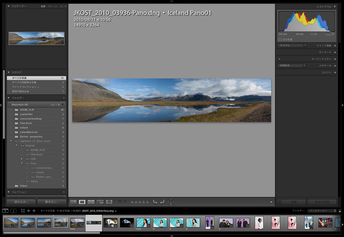
Task: Select クイックコレクション in the catalog
Action: coord(37,87)
